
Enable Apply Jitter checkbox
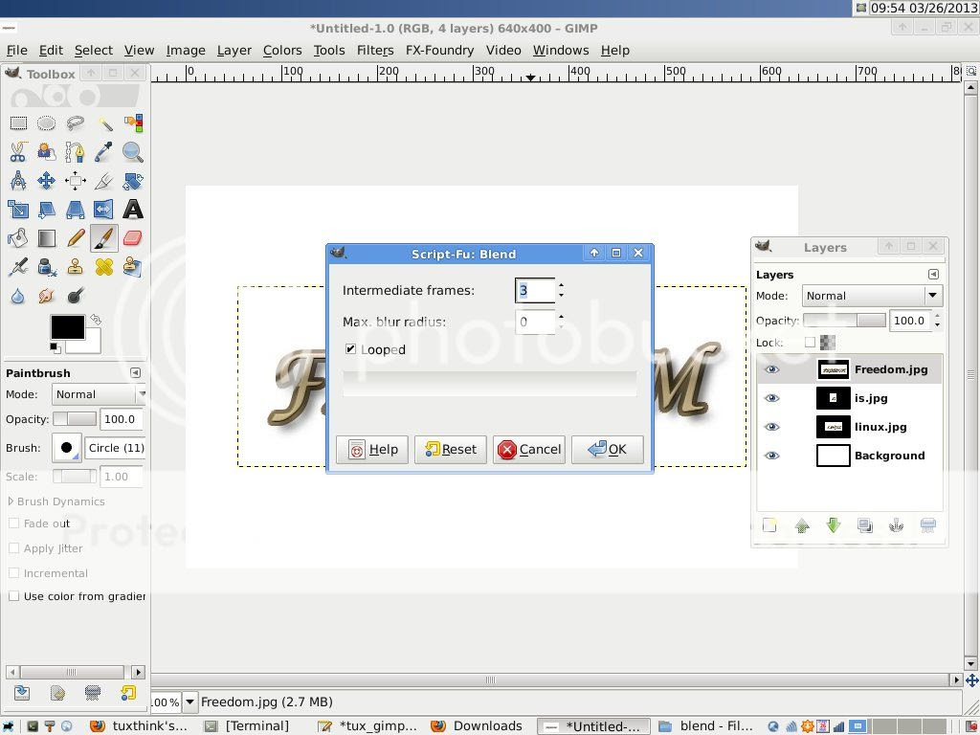click(x=13, y=548)
